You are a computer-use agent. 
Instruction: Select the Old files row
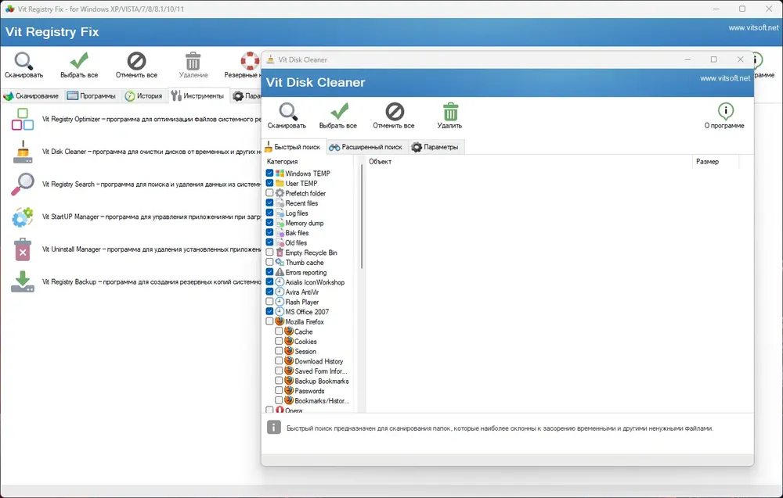296,243
